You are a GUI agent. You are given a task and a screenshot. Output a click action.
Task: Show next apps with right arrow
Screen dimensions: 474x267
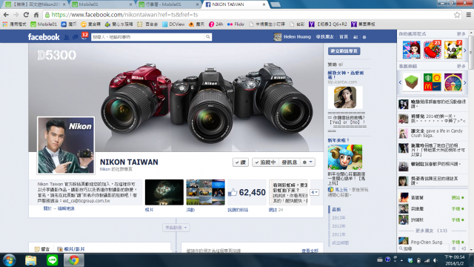[465, 50]
